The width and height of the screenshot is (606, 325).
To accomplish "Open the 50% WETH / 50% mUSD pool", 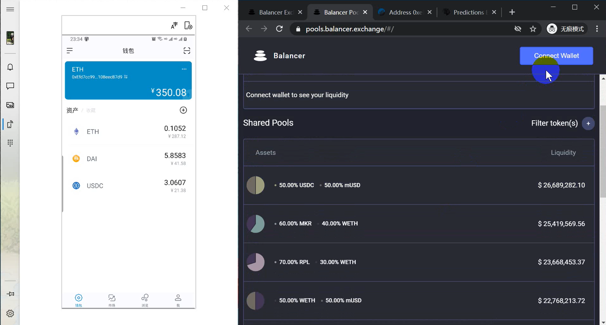I will 419,301.
